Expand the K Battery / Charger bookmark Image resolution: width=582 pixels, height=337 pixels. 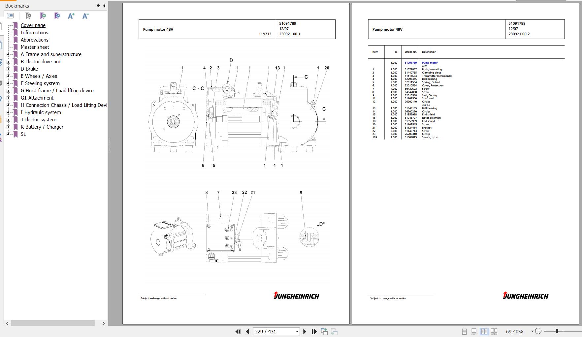point(9,127)
